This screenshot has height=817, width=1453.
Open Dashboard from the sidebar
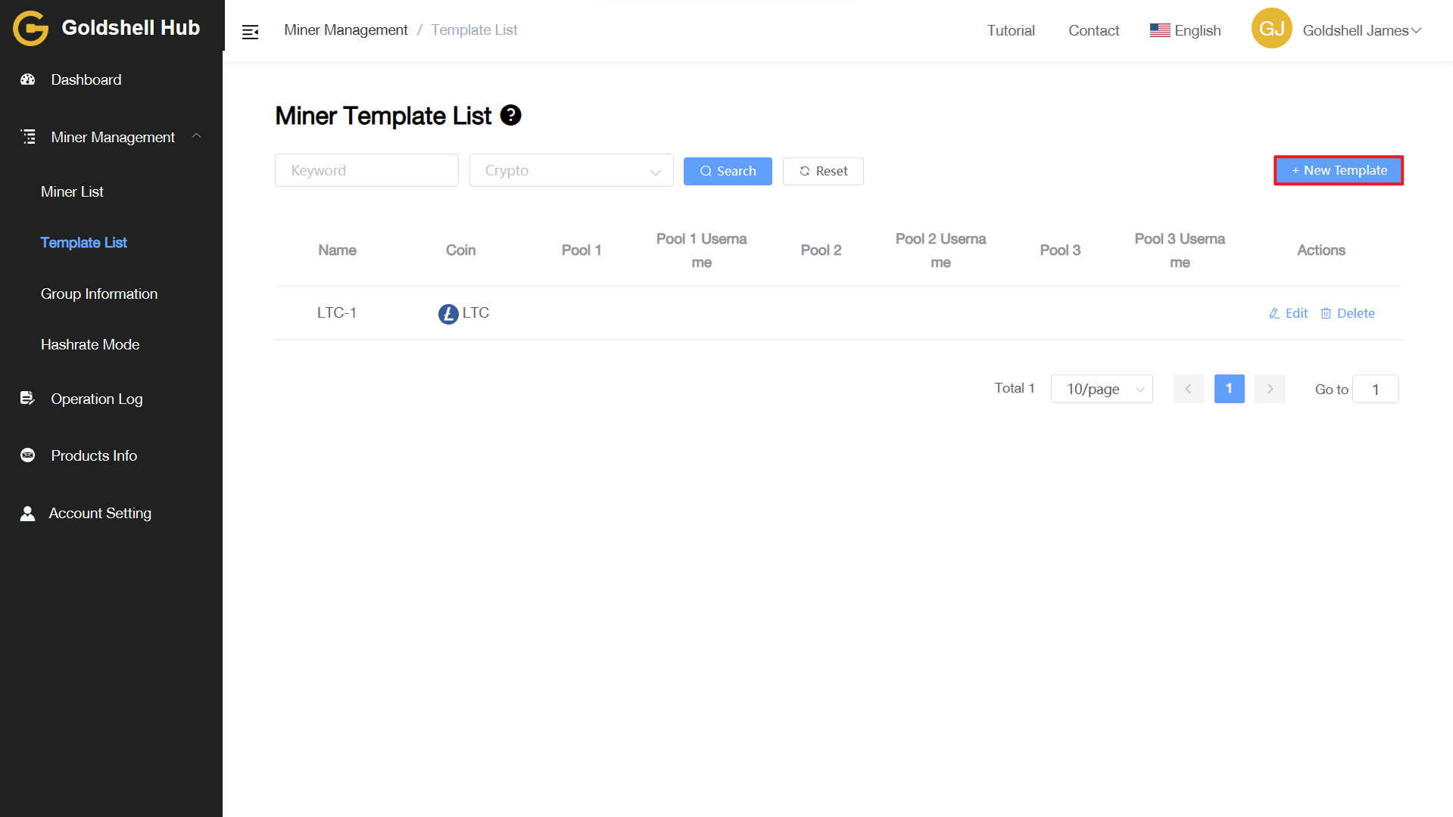point(86,79)
